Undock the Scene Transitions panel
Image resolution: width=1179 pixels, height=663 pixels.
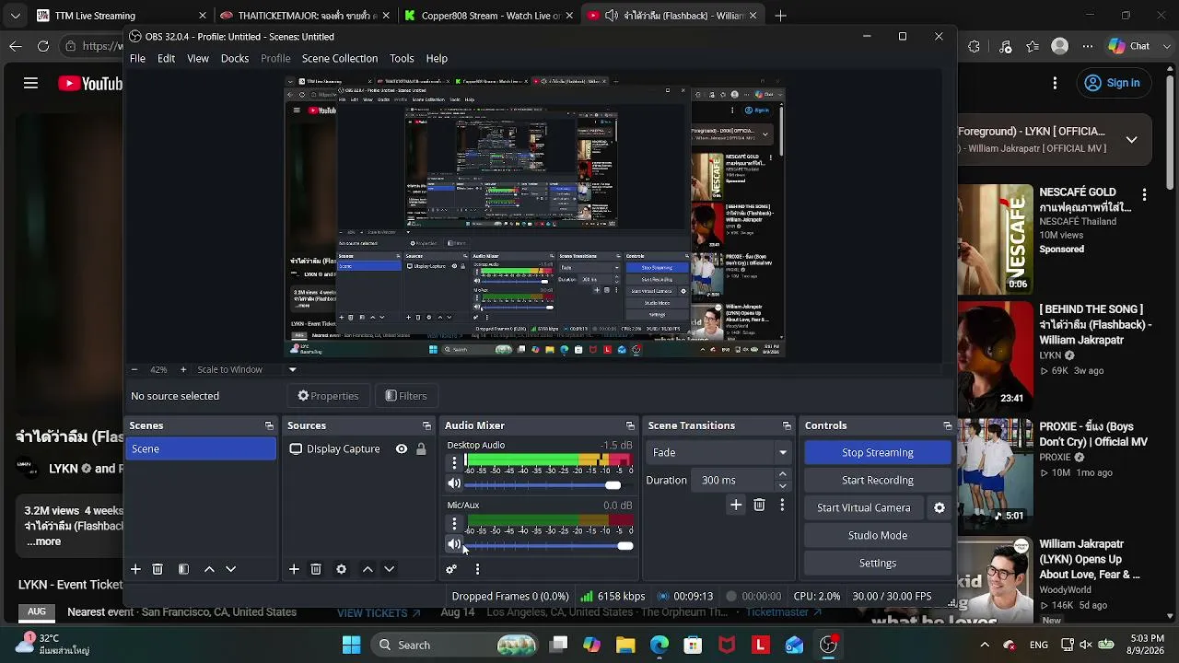(x=787, y=425)
